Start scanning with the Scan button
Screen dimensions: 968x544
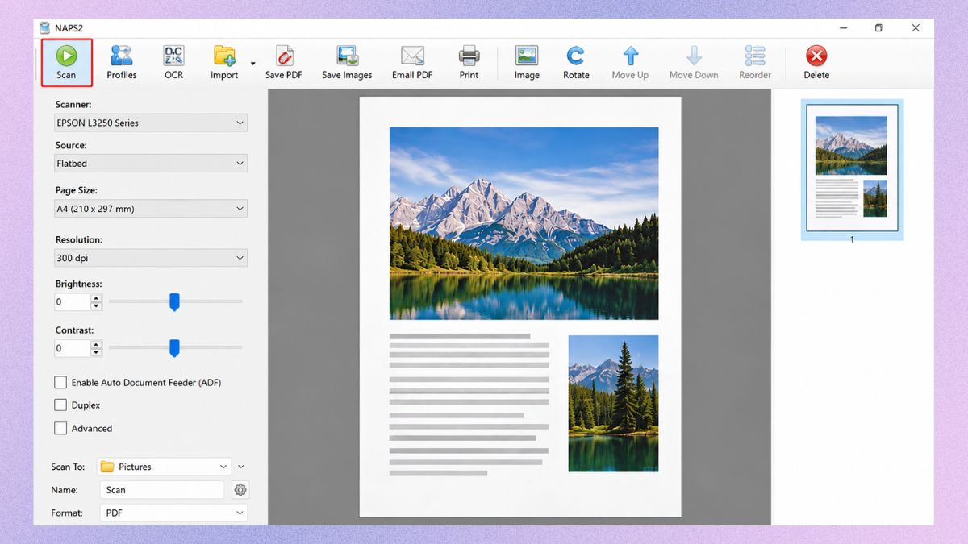click(x=66, y=62)
